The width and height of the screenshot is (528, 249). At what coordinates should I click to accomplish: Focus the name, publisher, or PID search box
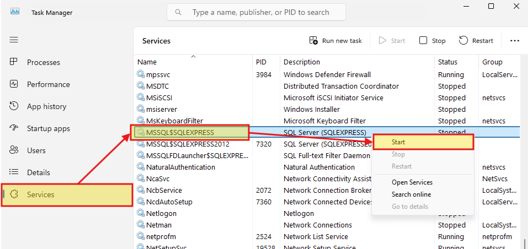(256, 13)
